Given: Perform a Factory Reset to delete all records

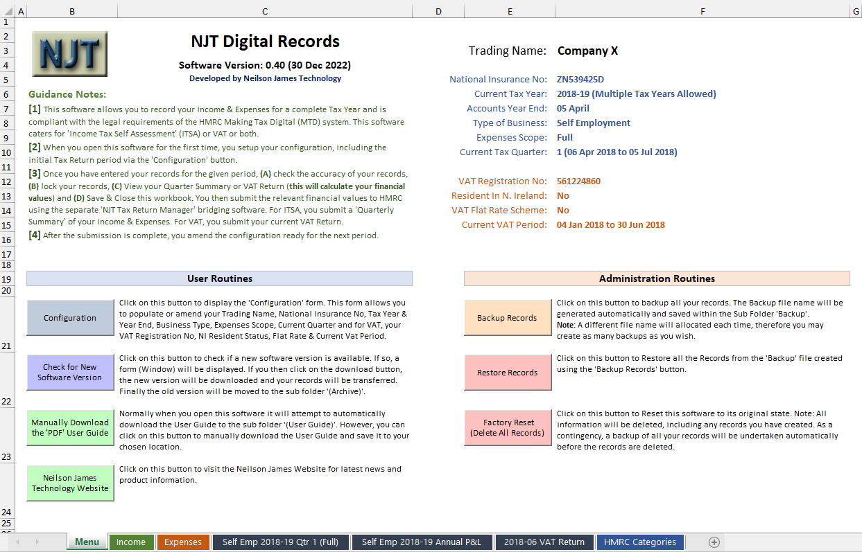Looking at the screenshot, I should (508, 427).
